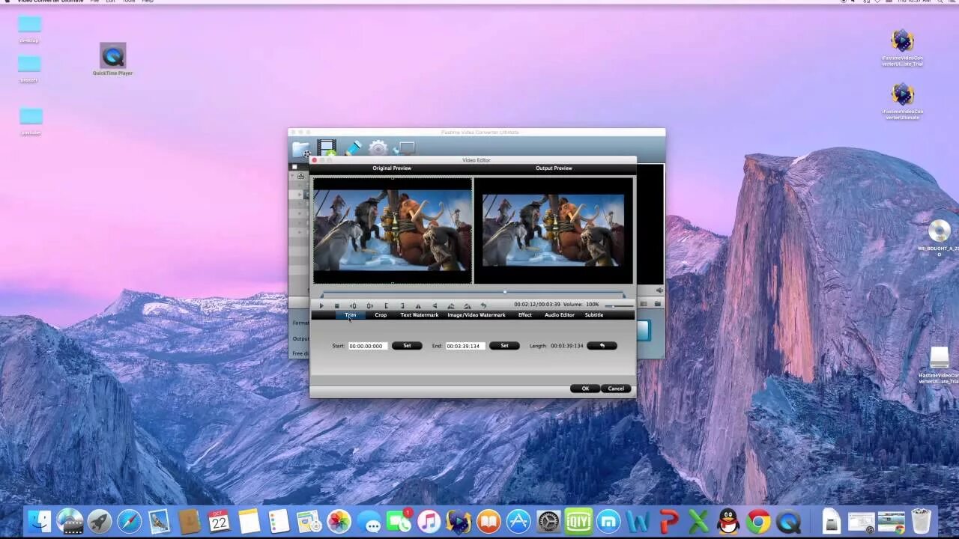The image size is (959, 539).
Task: Adjust the Volume slider
Action: point(619,306)
